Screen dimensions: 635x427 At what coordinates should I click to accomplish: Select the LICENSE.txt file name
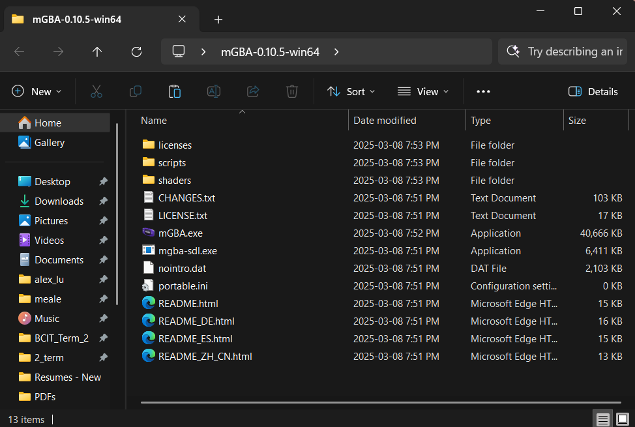click(x=183, y=216)
